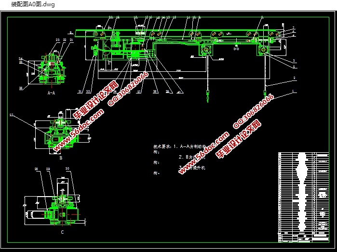Image resolution: width=337 pixels, height=252 pixels.
Task: Click part number 32 callout
Action: 88,91
